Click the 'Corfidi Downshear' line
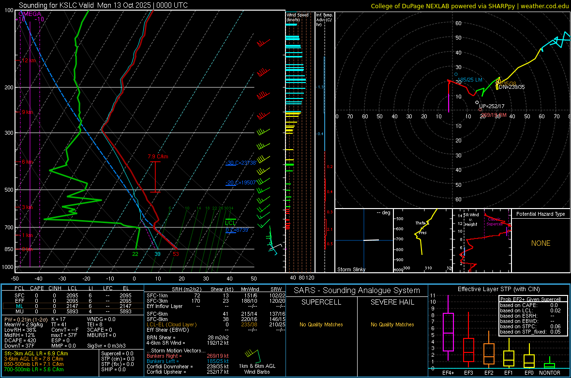The width and height of the screenshot is (571, 378). [x=188, y=367]
